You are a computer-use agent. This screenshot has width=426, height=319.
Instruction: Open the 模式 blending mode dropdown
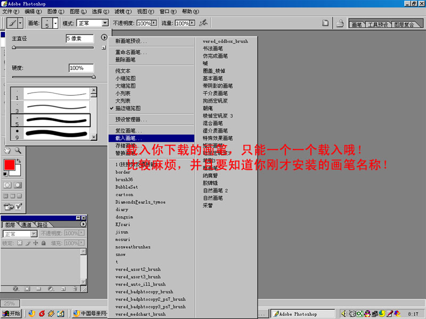[105, 23]
